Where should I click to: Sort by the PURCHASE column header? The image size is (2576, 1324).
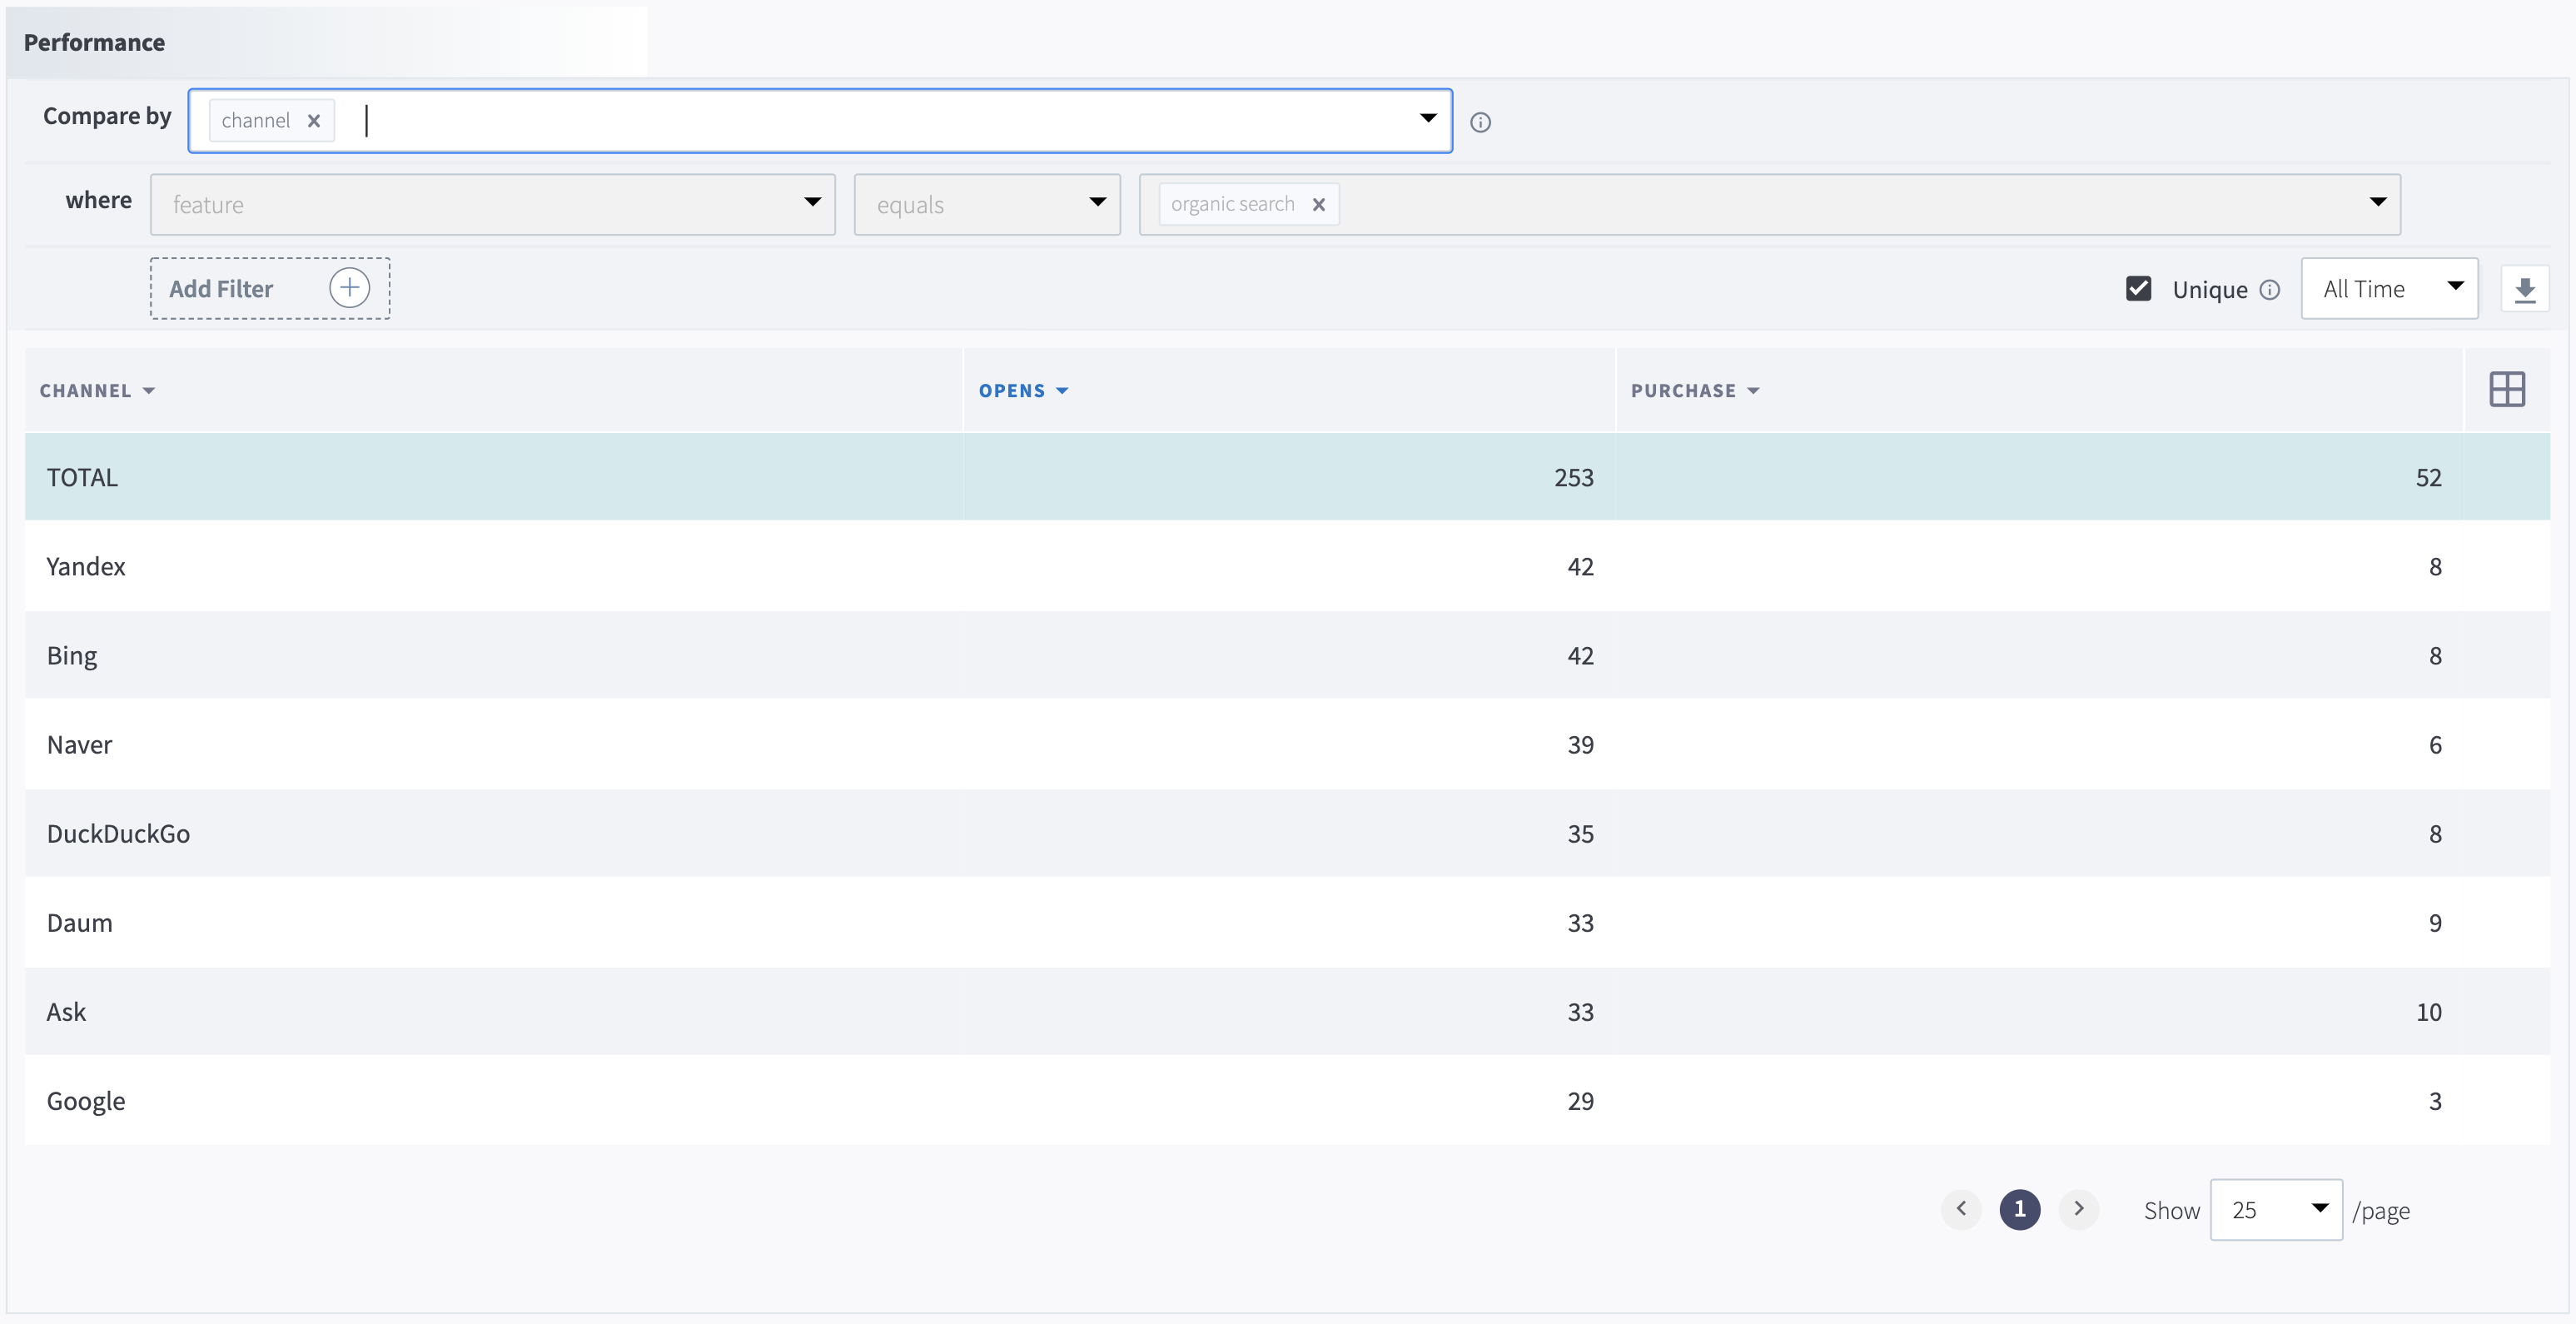coord(1694,391)
